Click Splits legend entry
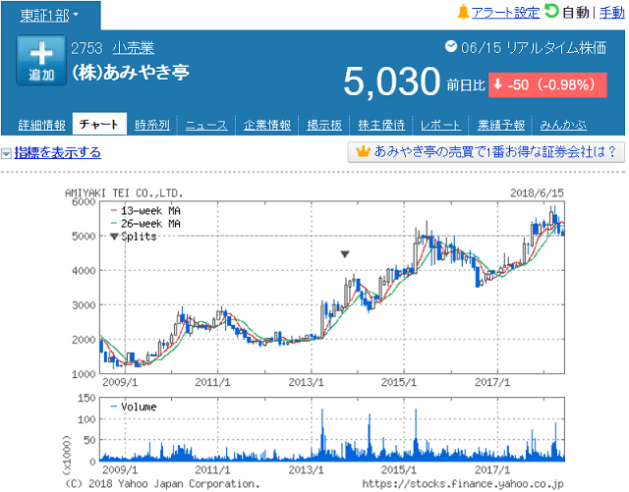629x492 pixels. (x=134, y=236)
